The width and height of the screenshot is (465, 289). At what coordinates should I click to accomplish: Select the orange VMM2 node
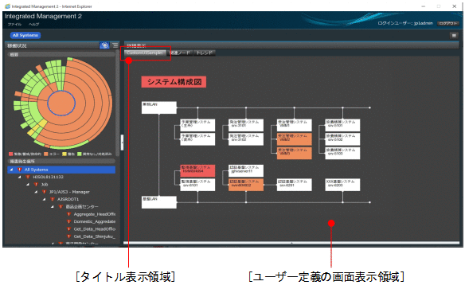click(x=294, y=139)
